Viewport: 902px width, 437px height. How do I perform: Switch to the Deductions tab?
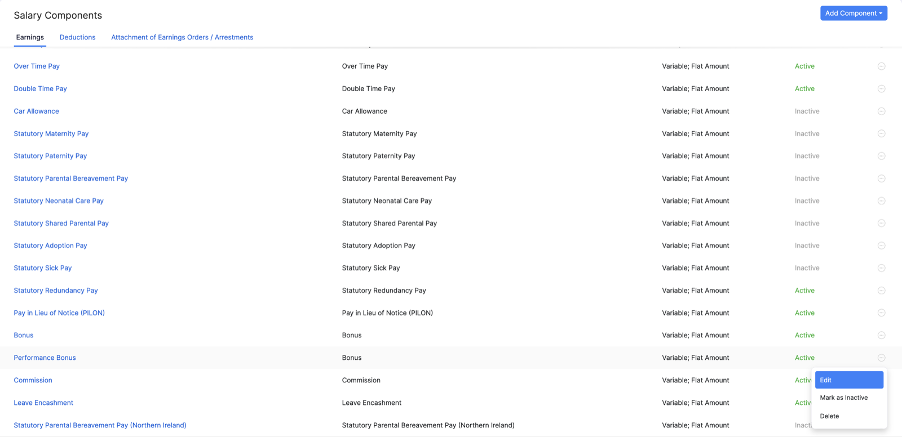pyautogui.click(x=78, y=37)
